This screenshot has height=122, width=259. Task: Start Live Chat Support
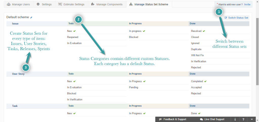pyautogui.click(x=212, y=119)
